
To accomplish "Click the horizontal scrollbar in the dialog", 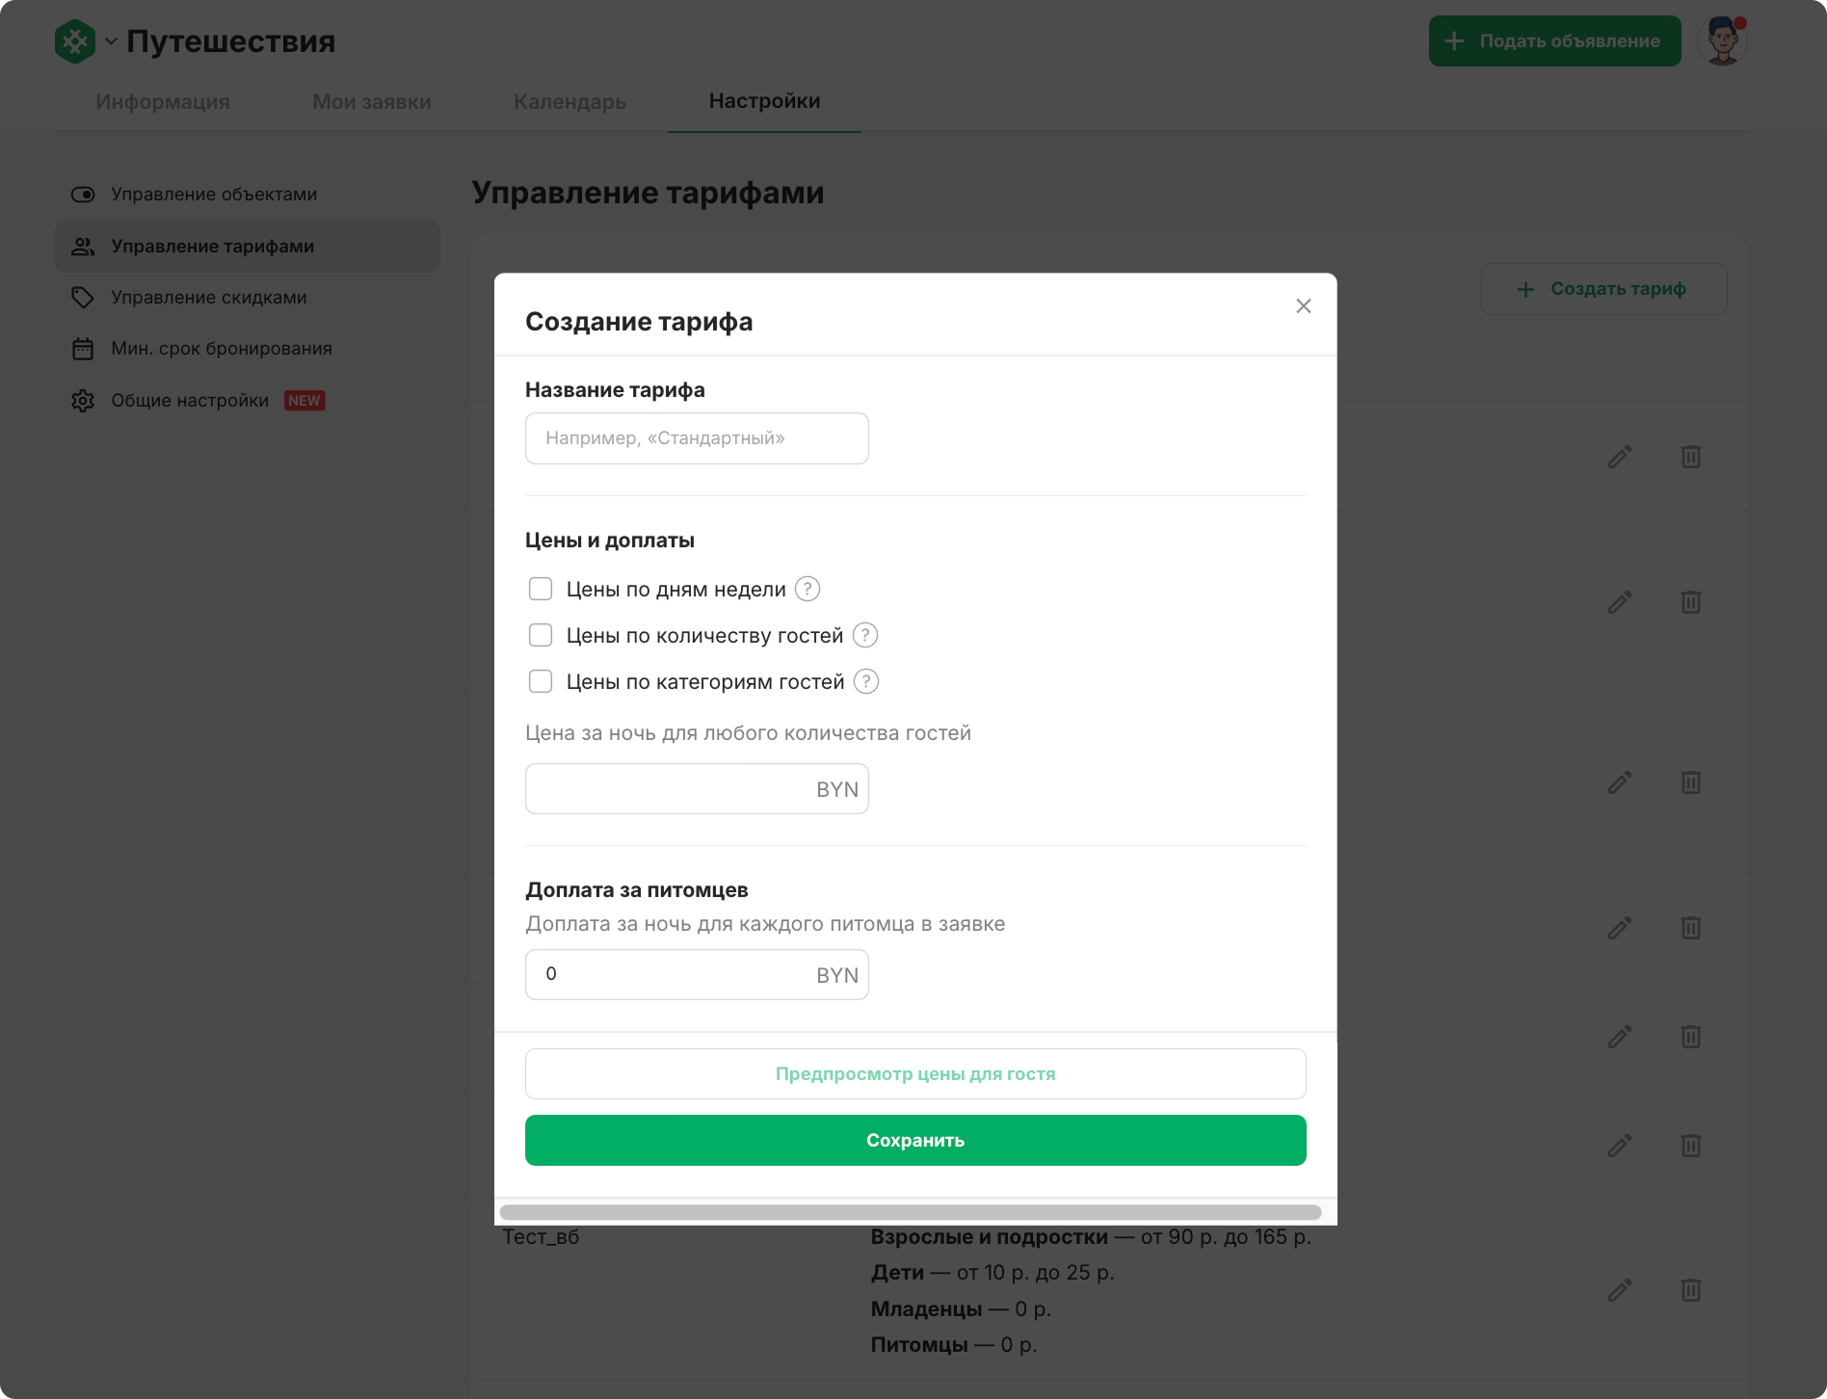I will (911, 1212).
